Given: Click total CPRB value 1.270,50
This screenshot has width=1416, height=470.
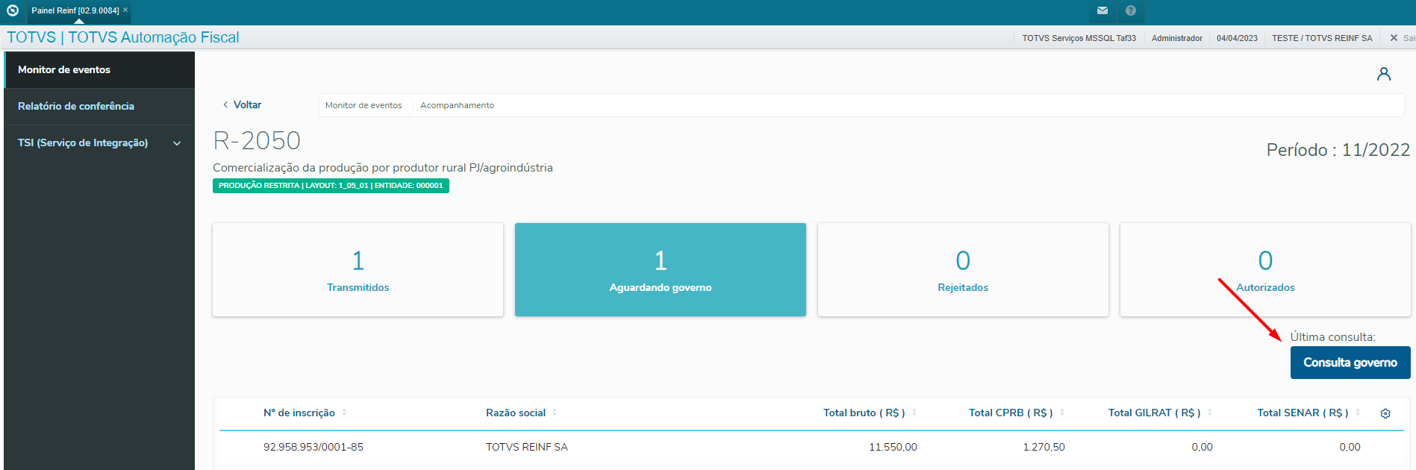Looking at the screenshot, I should tap(1044, 447).
